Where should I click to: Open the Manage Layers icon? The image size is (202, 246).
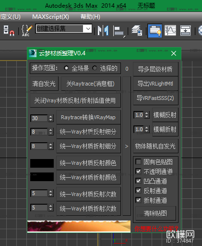point(137,31)
